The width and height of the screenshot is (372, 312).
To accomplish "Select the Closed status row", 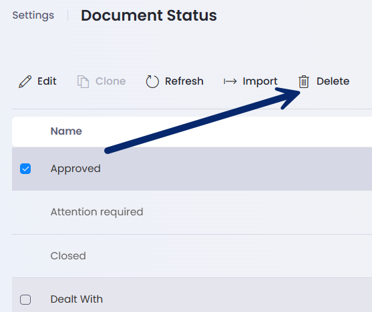I will [192, 256].
